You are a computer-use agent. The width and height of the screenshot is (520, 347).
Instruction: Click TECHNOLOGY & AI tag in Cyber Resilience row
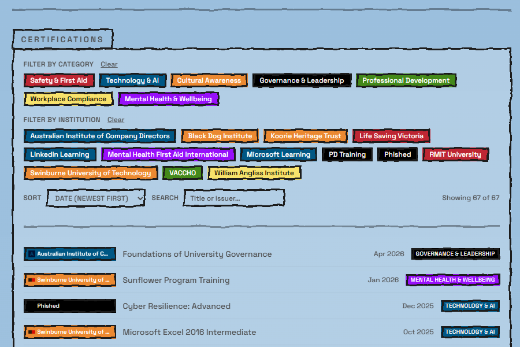470,306
